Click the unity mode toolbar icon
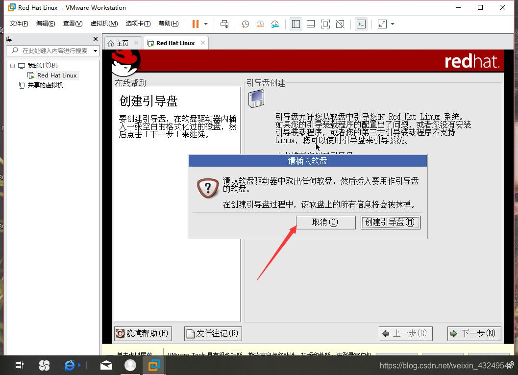This screenshot has width=518, height=375. coord(340,24)
